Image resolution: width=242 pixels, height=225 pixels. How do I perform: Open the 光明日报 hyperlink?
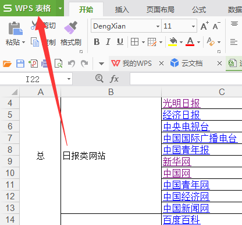click(x=181, y=103)
